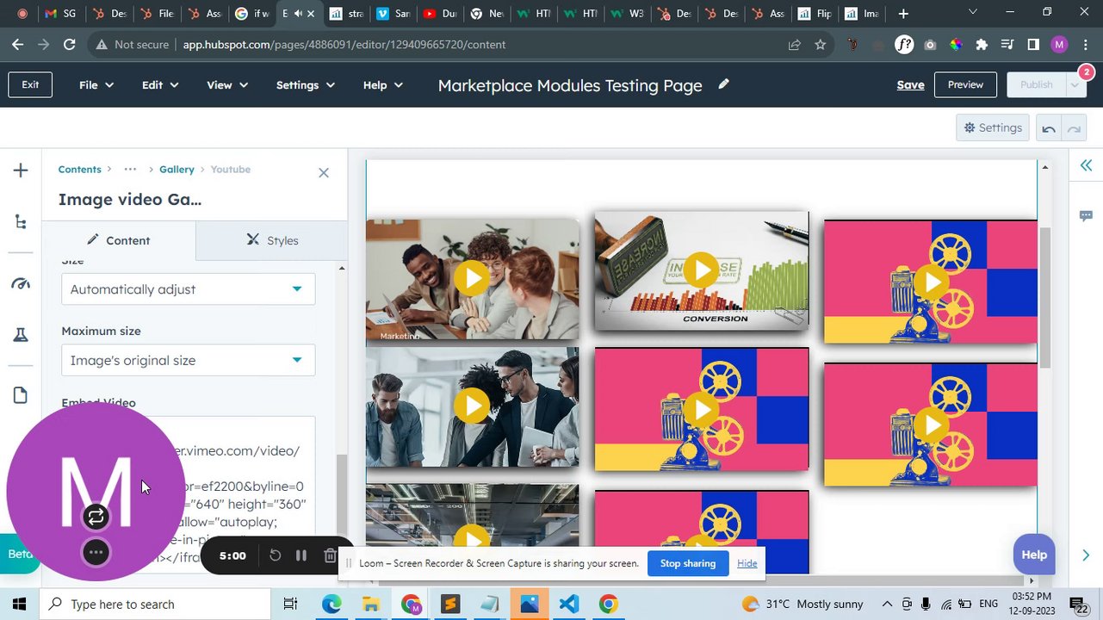Open the comments speech bubble icon
Screen dimensions: 1103x620
pyautogui.click(x=1086, y=215)
